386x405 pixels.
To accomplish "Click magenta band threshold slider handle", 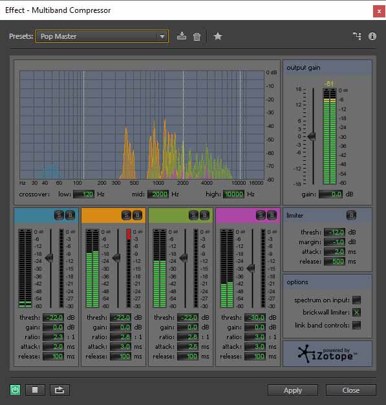I will 251,268.
